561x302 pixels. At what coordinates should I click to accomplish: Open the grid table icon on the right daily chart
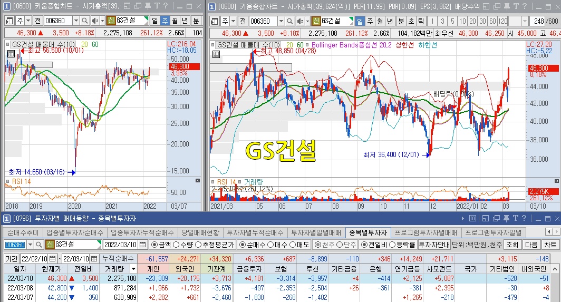click(216, 54)
